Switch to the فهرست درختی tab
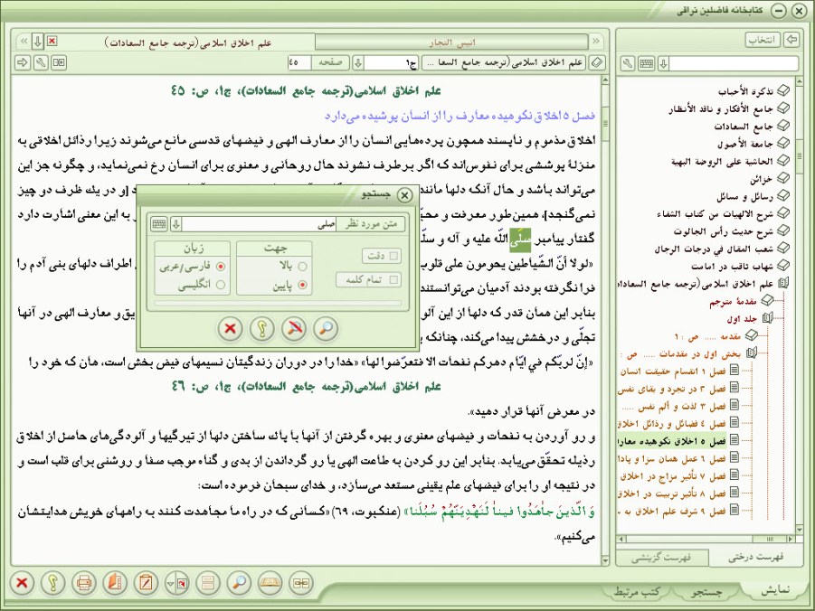815x611 pixels. coord(755,557)
